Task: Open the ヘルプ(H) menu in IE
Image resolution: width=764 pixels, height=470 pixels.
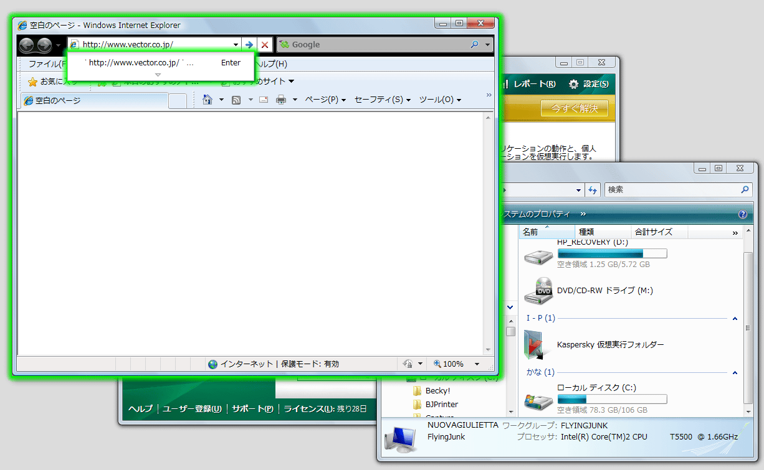Action: [272, 64]
